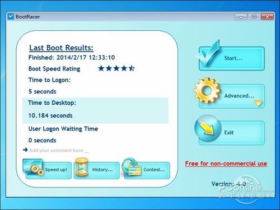Open the History button
This screenshot has width=280, height=210.
click(97, 170)
